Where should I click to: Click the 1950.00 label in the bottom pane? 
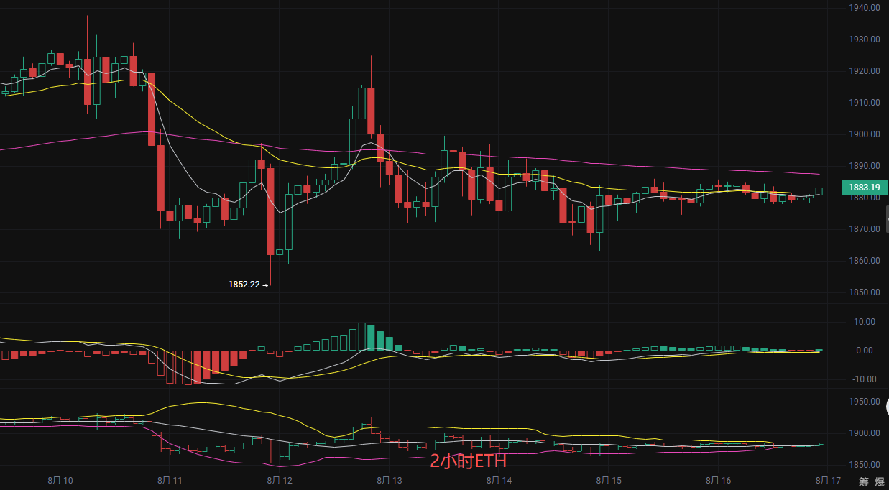point(865,402)
